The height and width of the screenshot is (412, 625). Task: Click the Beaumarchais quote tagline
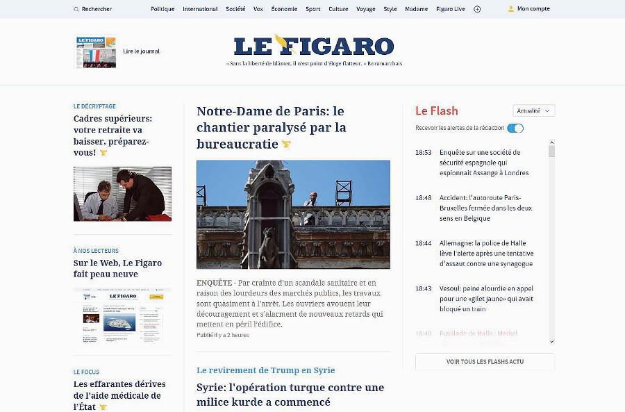click(315, 63)
